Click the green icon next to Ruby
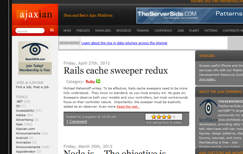The width and height of the screenshot is (243, 154). (98, 81)
